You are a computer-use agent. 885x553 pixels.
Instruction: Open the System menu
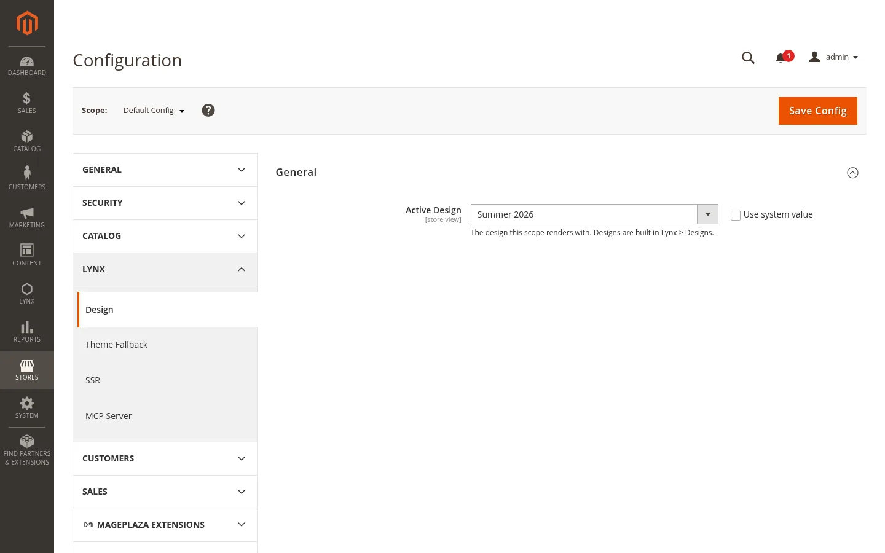pyautogui.click(x=27, y=408)
